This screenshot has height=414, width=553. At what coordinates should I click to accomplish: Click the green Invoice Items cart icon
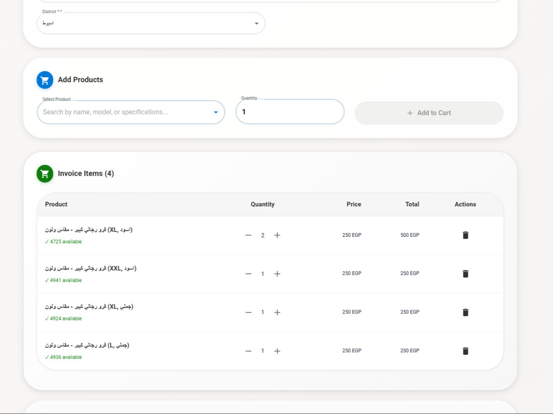[x=45, y=173]
